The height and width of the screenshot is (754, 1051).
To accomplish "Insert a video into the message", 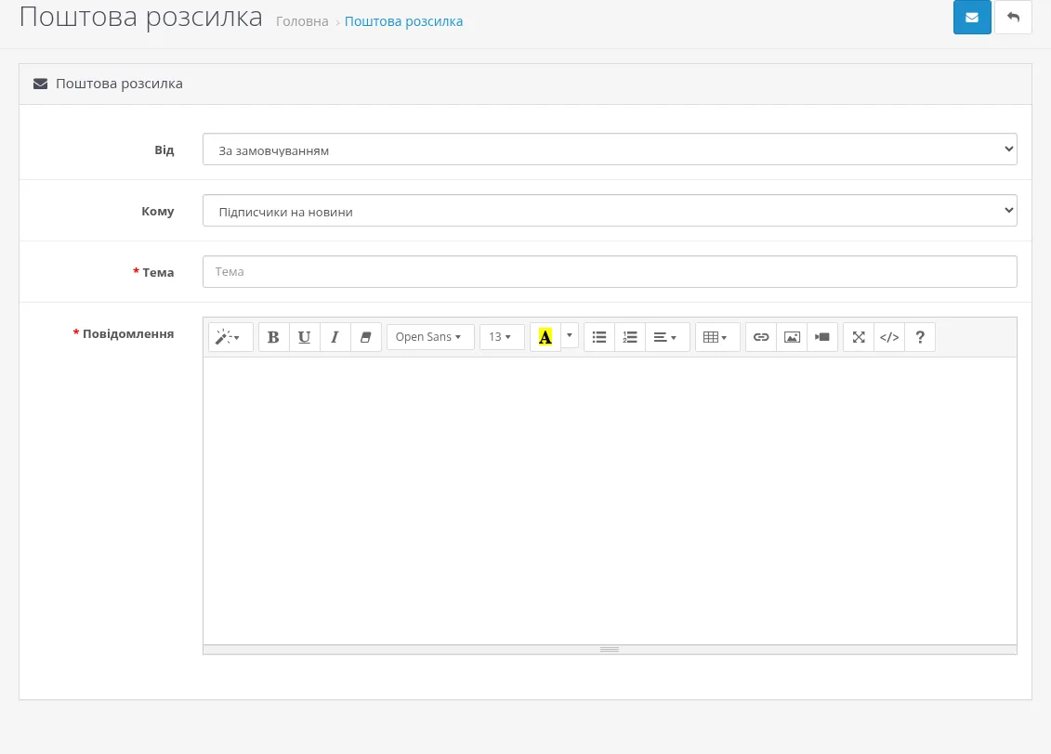I will (822, 337).
